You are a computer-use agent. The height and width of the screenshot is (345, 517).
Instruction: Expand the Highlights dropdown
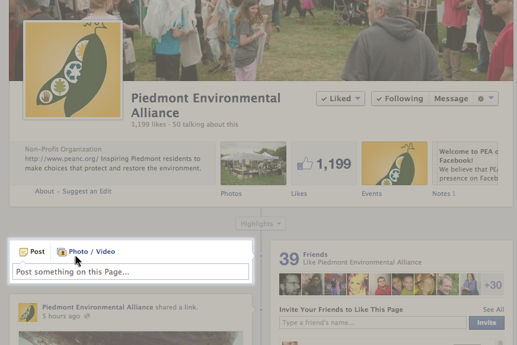pos(260,224)
